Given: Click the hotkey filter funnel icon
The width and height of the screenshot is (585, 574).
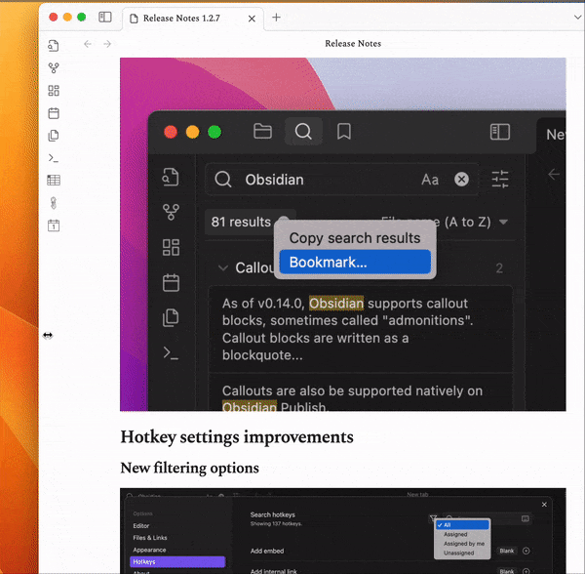Looking at the screenshot, I should coord(433,518).
